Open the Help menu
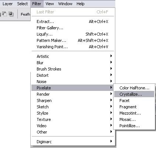156x148 pixels. tap(81, 4)
